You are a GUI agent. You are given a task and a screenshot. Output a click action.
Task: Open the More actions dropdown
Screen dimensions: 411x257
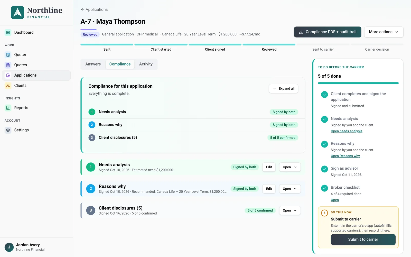pos(384,32)
